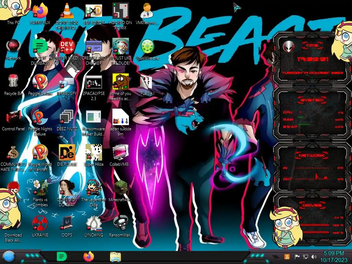This screenshot has height=264, width=352.
Task: Click the SWAP usage row in widget
Action: click(x=313, y=126)
